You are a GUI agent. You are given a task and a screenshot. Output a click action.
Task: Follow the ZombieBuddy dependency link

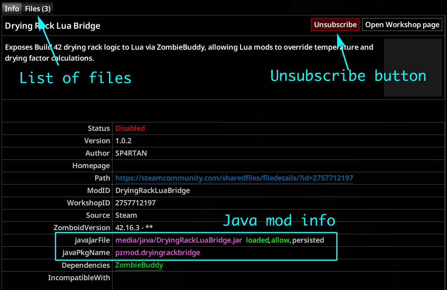click(139, 265)
